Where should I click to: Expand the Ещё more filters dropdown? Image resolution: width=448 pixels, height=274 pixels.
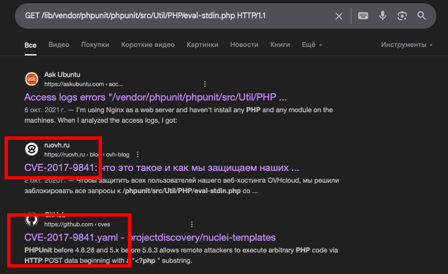tap(311, 45)
